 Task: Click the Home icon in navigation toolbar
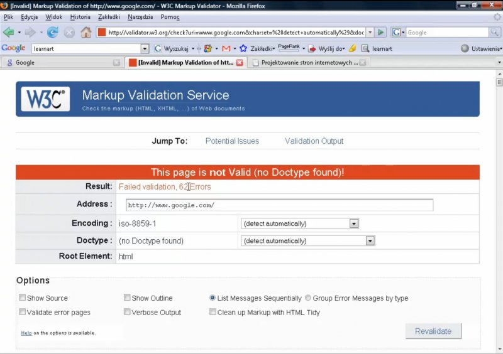click(86, 32)
